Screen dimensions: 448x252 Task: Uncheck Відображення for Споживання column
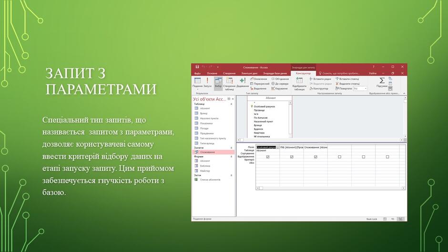coord(316,157)
